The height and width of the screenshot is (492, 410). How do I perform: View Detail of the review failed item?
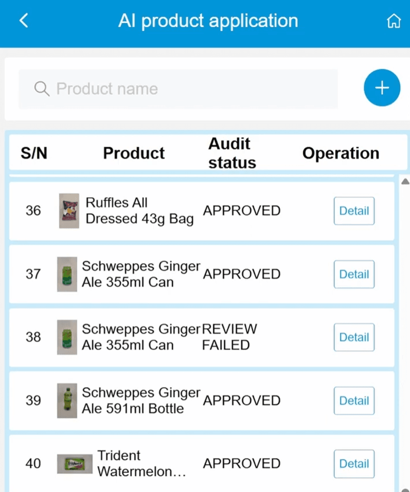(x=354, y=337)
